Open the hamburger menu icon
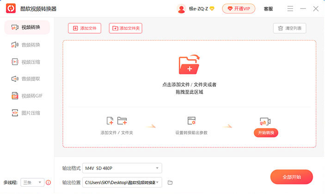Image resolution: width=325 pixels, height=194 pixels. (x=290, y=9)
